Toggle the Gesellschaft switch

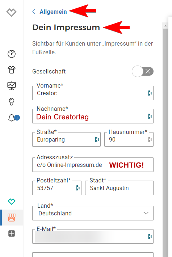tap(143, 71)
